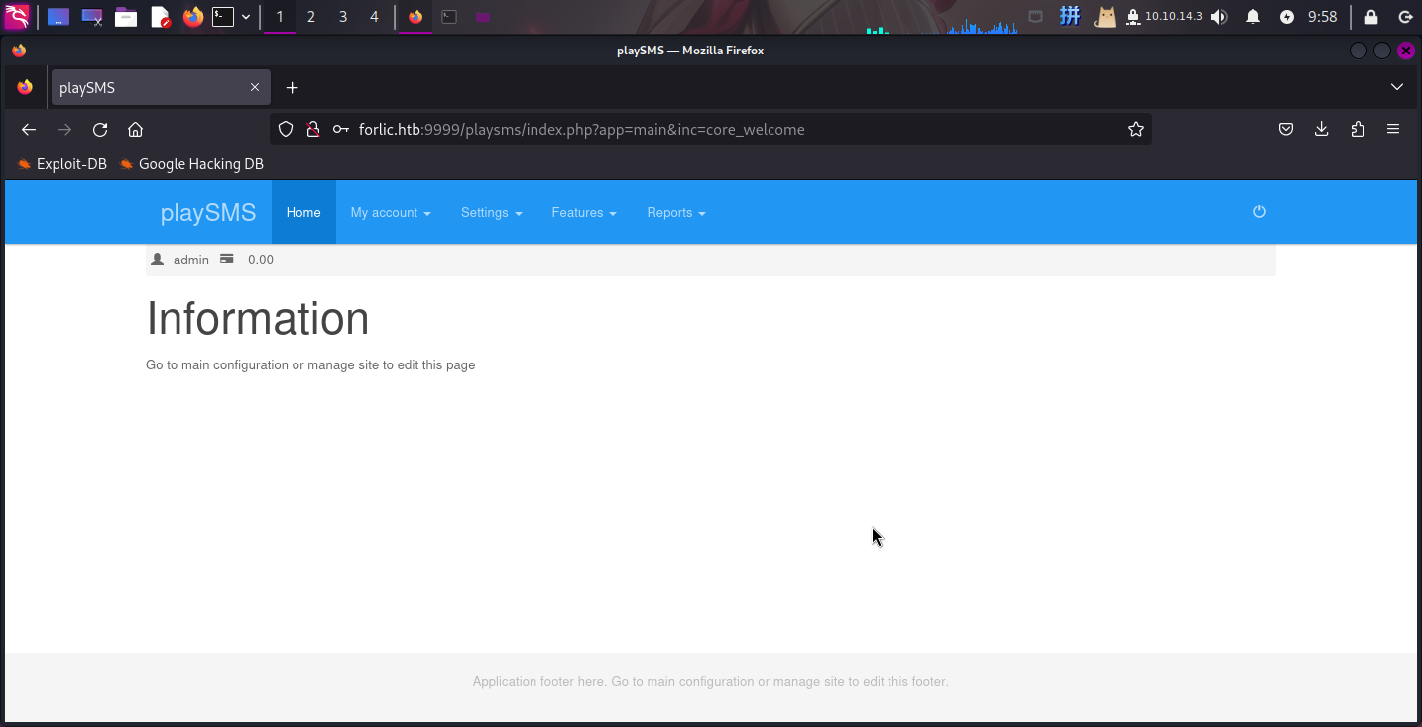Viewport: 1422px width, 727px height.
Task: Open the volume control icon
Action: point(1219,17)
